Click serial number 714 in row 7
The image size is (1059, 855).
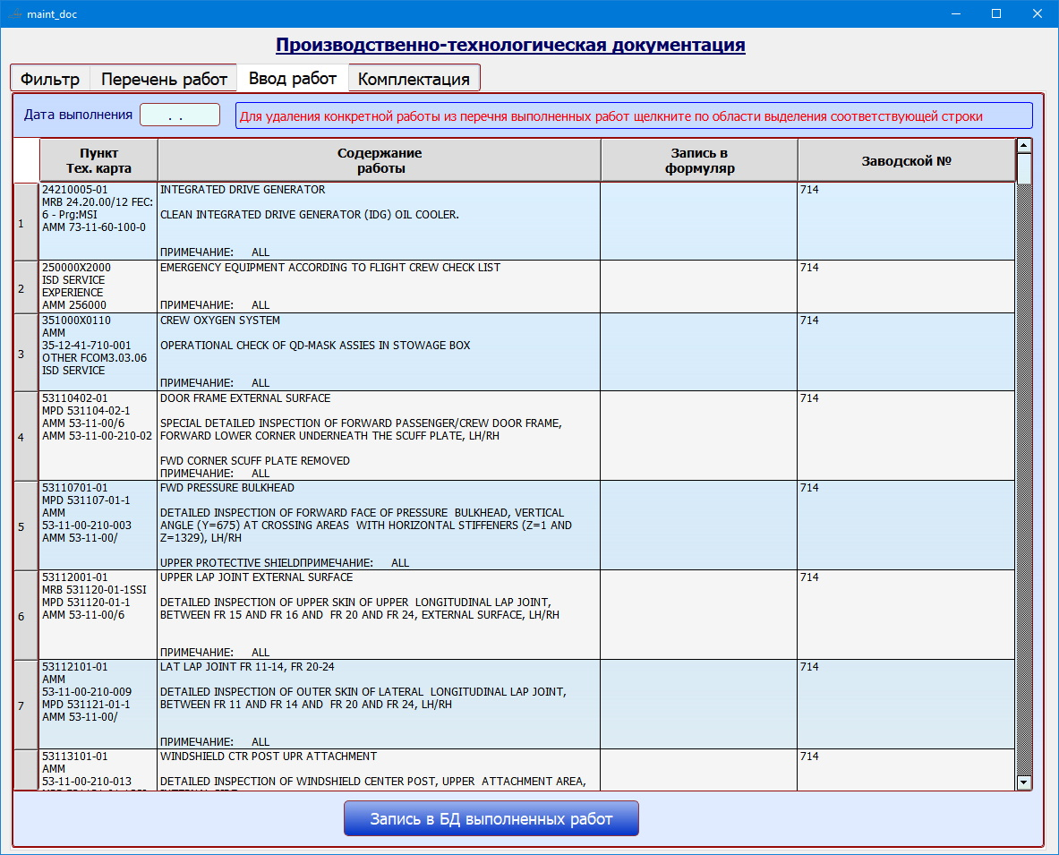tap(906, 705)
